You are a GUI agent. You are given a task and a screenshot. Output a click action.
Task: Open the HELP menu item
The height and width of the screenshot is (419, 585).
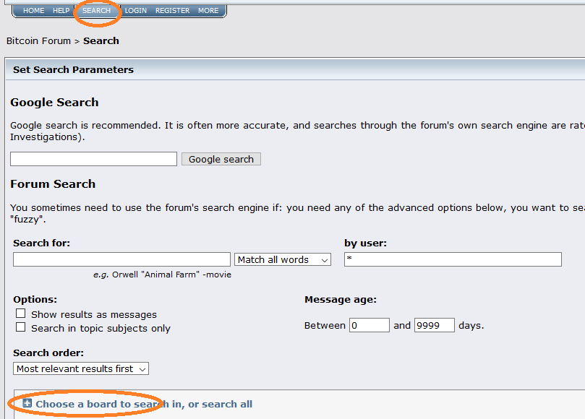pos(61,10)
